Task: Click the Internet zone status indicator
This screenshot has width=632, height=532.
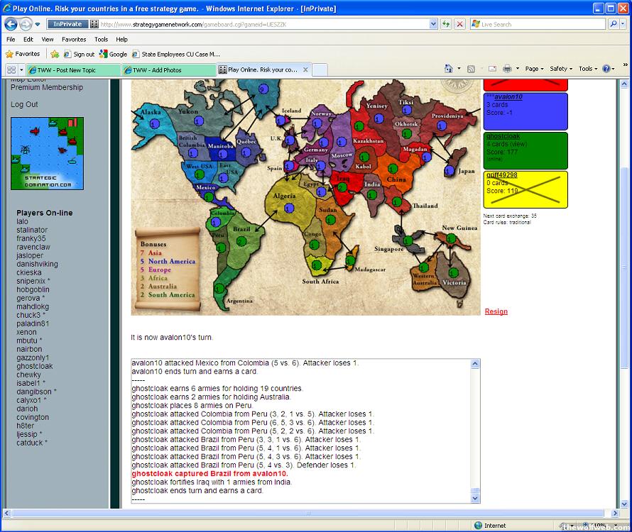Action: (490, 526)
